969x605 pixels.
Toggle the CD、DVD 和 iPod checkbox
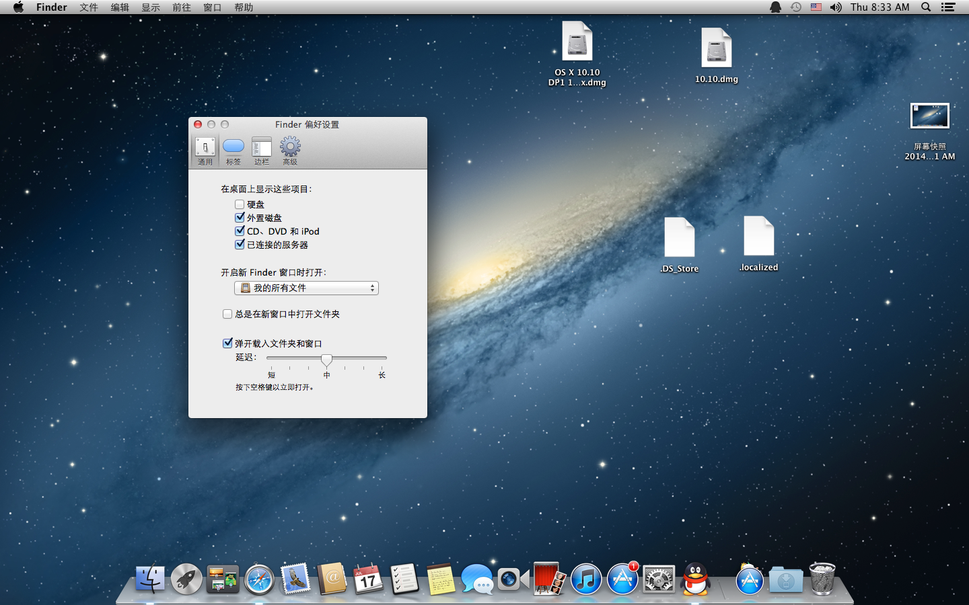pyautogui.click(x=240, y=231)
